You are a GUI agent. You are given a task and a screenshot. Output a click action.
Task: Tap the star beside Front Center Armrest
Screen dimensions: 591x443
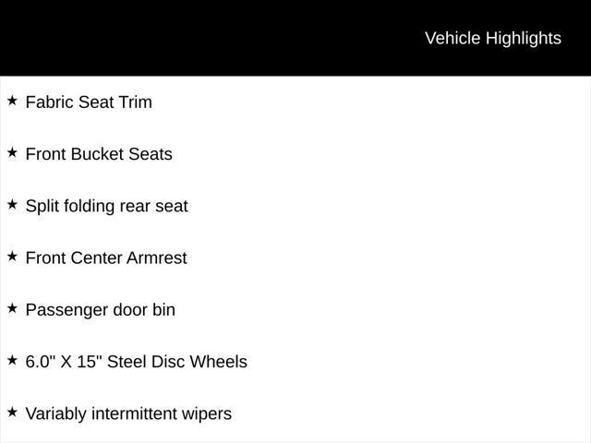coord(12,257)
